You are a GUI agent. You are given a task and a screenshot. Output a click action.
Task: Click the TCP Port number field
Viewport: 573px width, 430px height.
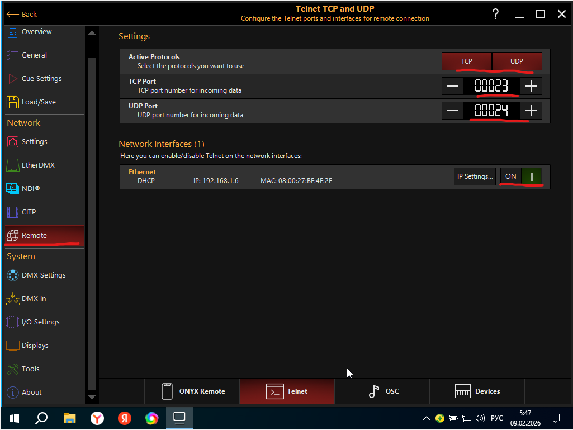(x=491, y=86)
